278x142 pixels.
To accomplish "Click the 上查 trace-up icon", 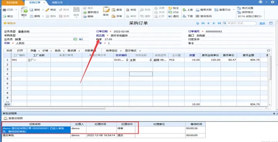I will click(x=185, y=10).
